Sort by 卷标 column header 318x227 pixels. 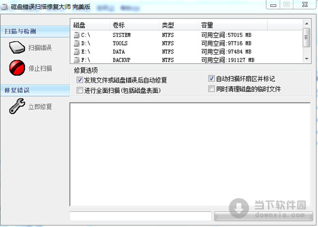(134, 25)
